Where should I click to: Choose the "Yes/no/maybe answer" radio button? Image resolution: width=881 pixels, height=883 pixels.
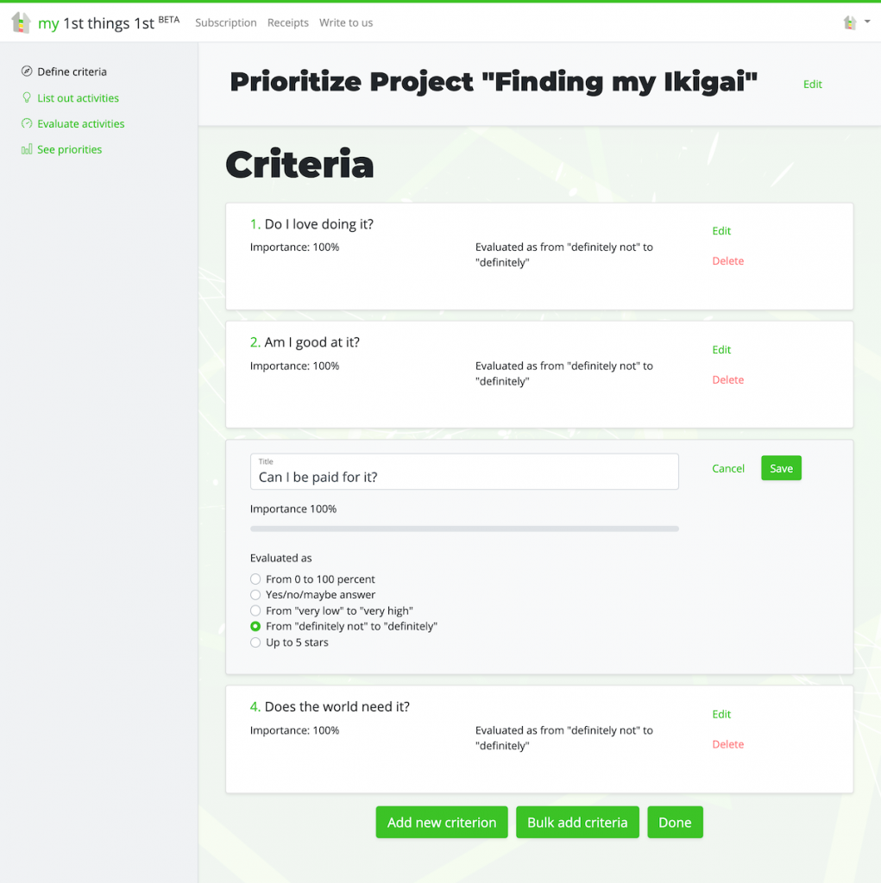(x=255, y=595)
